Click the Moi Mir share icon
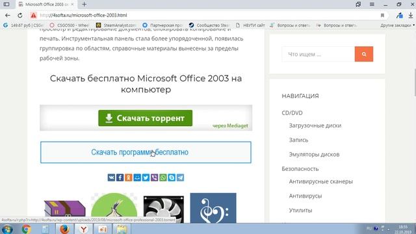The width and height of the screenshot is (416, 234). point(137,177)
